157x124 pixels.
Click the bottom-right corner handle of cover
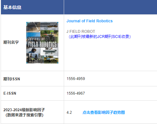(58, 63)
